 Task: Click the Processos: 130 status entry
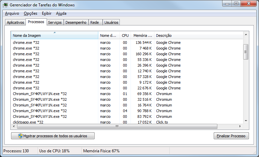click(16, 151)
